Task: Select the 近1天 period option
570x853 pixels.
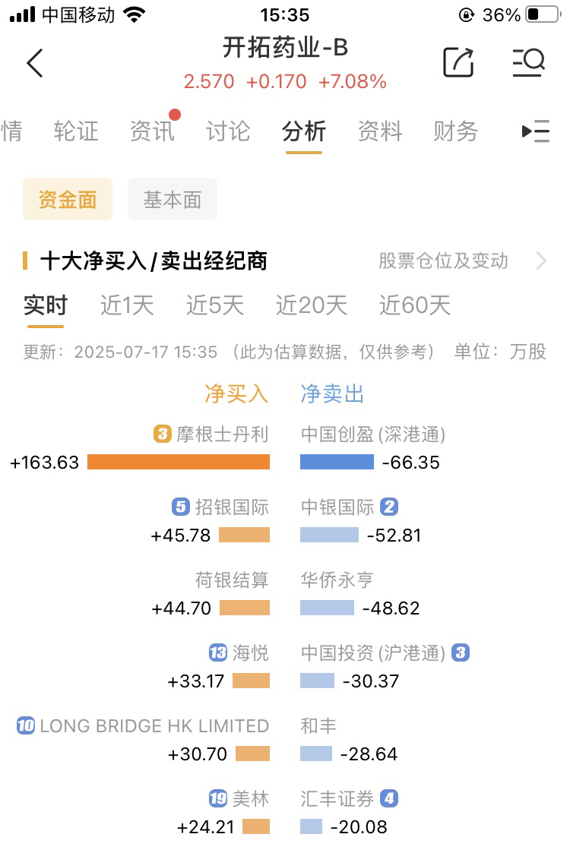Action: 127,305
